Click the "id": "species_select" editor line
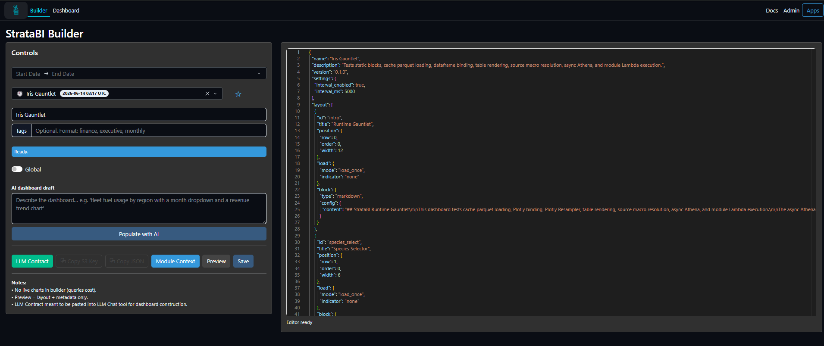The height and width of the screenshot is (346, 824). click(x=339, y=242)
